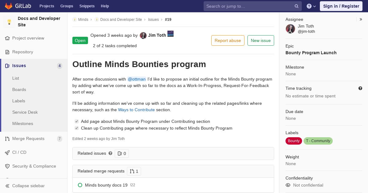The image size is (368, 193).
Task: Click Jim Toth's avatar in issue header
Action: 143,36
